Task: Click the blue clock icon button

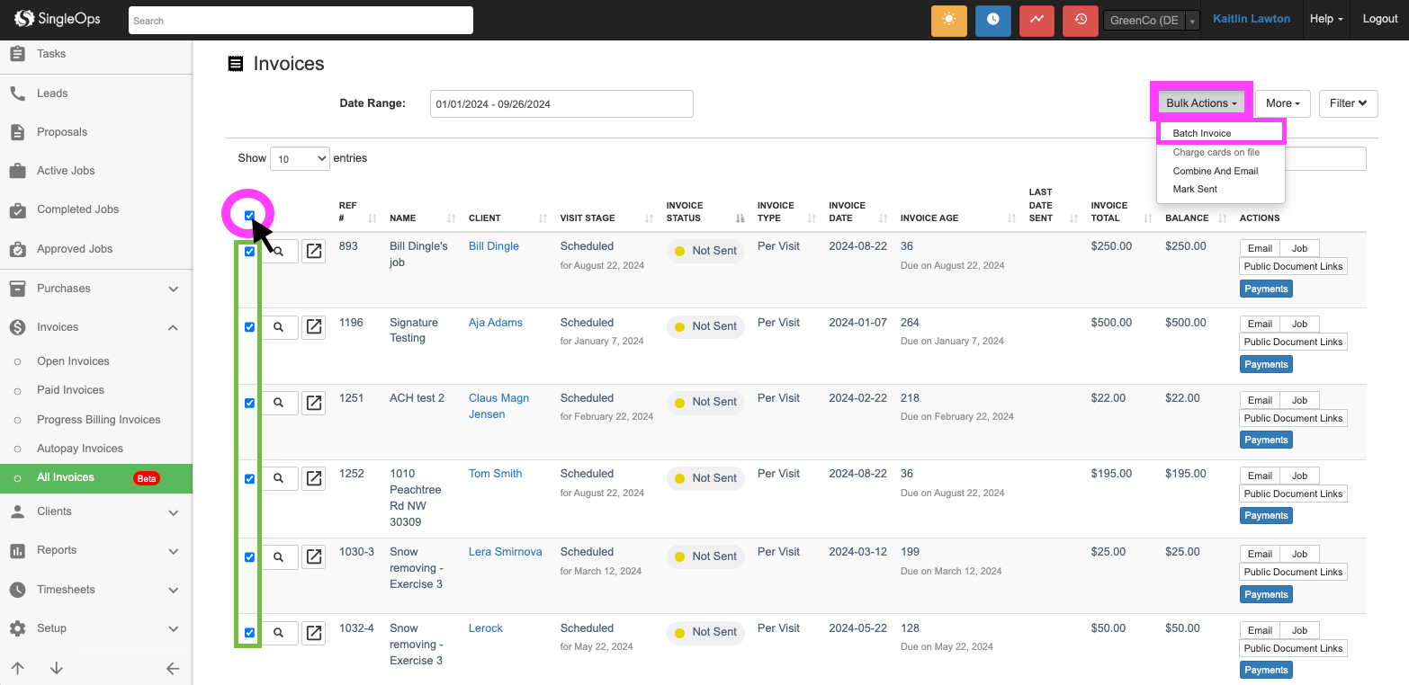Action: [x=992, y=20]
